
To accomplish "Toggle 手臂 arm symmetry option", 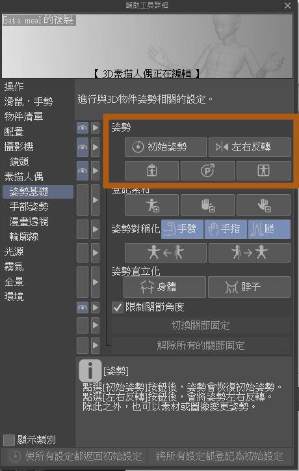I will coord(183,229).
